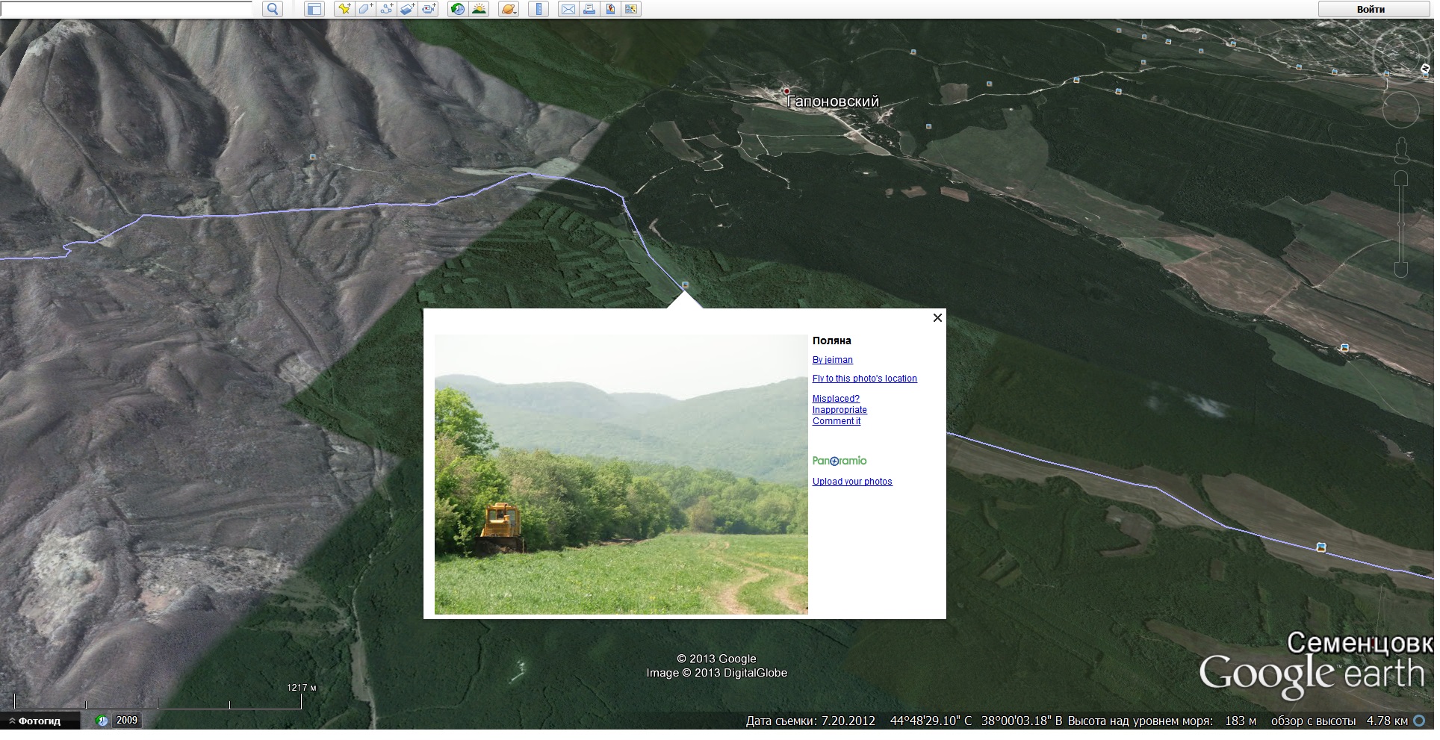Click the Поляна bulldozer photo thumbnail
The image size is (1440, 740).
(621, 474)
